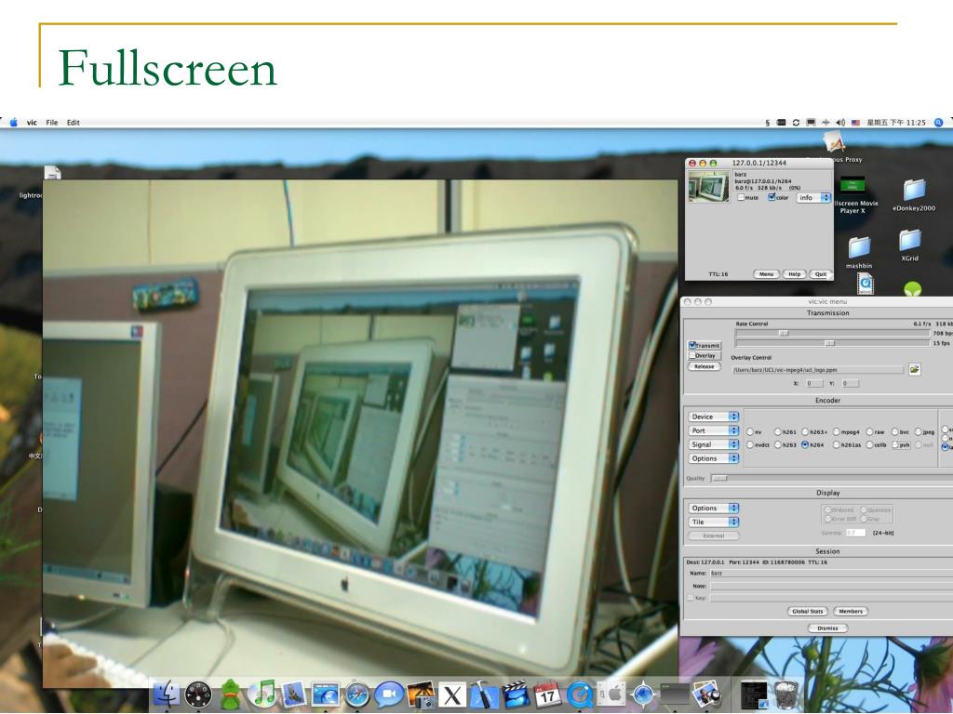Open iChat from the dock

(389, 694)
